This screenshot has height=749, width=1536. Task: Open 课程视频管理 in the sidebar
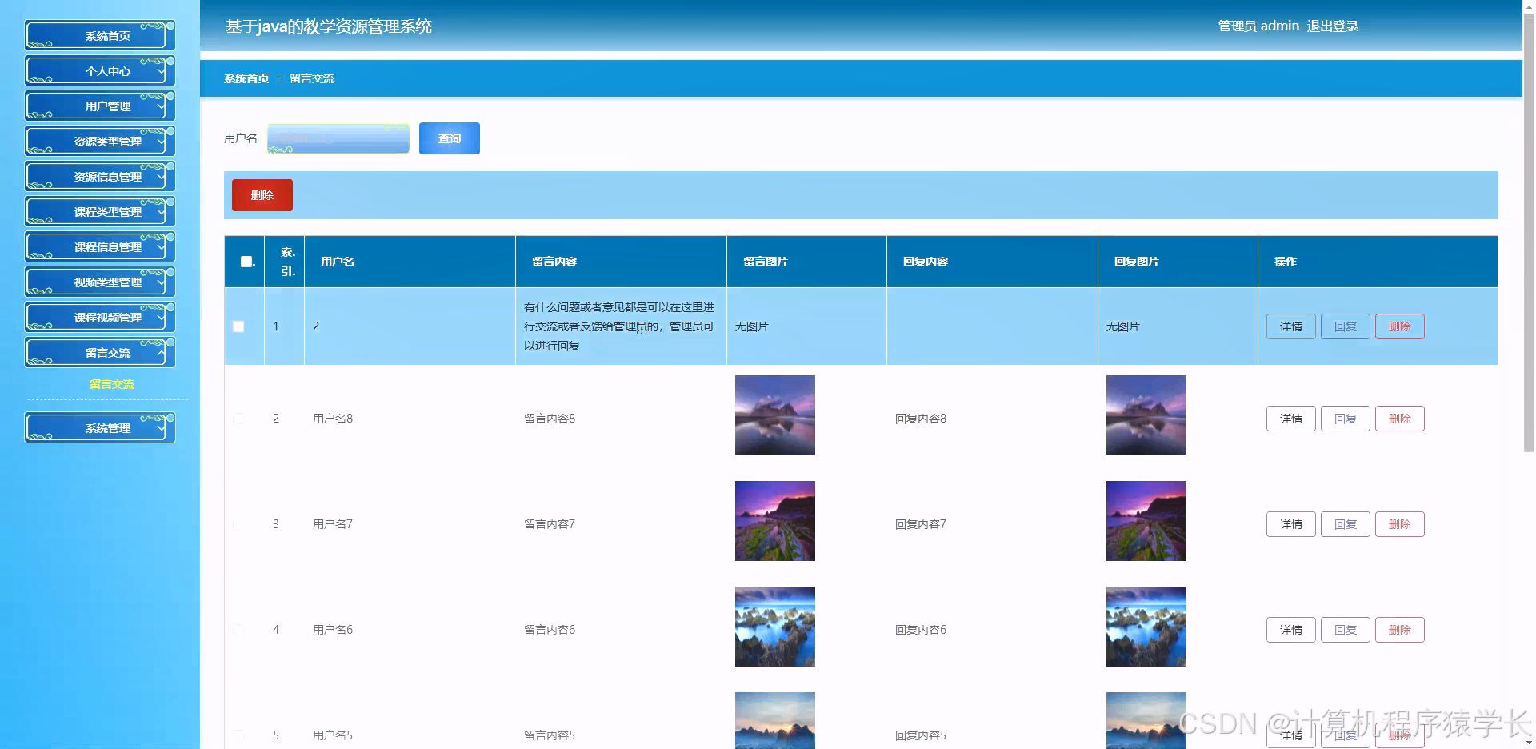pyautogui.click(x=99, y=317)
